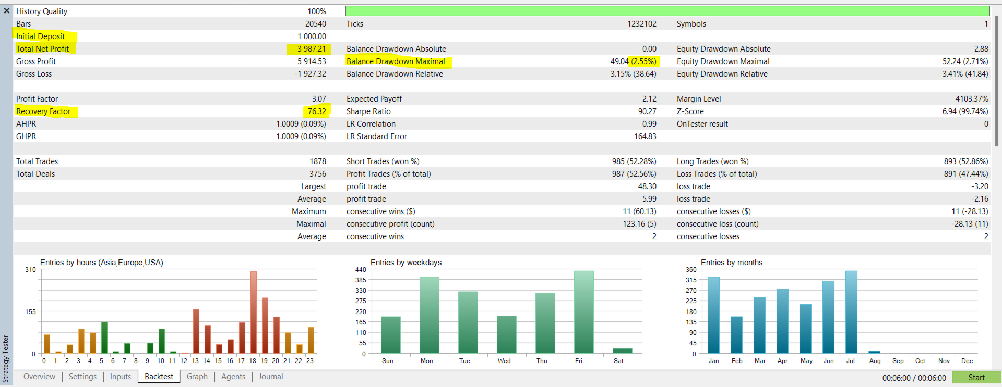Click the Profit Factor value 3.07
This screenshot has width=1002, height=387.
319,99
